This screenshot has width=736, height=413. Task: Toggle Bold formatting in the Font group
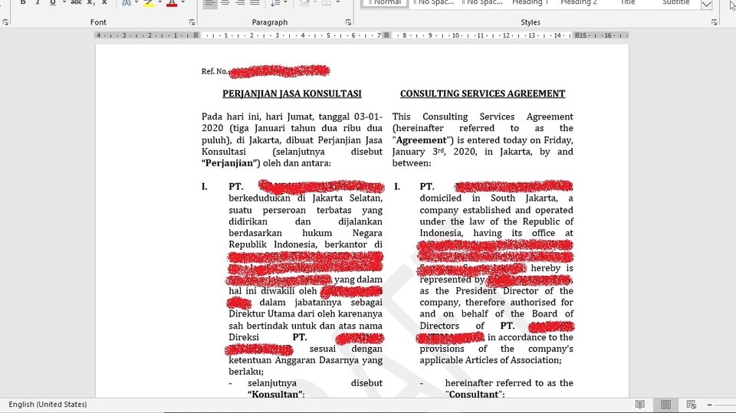(22, 2)
